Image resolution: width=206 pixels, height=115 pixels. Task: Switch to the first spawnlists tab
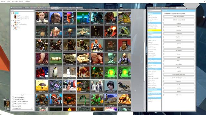17,8
